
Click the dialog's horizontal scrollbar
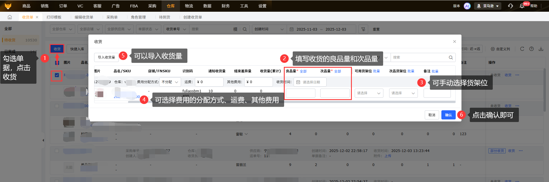pos(292,102)
